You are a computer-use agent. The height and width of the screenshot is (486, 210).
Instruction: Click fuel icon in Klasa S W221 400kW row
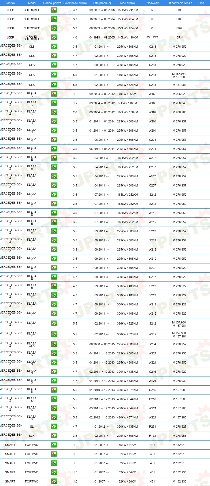point(54,408)
